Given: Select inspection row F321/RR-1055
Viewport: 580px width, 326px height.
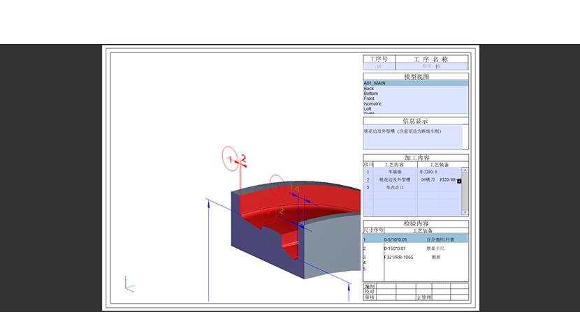Looking at the screenshot, I should (398, 257).
